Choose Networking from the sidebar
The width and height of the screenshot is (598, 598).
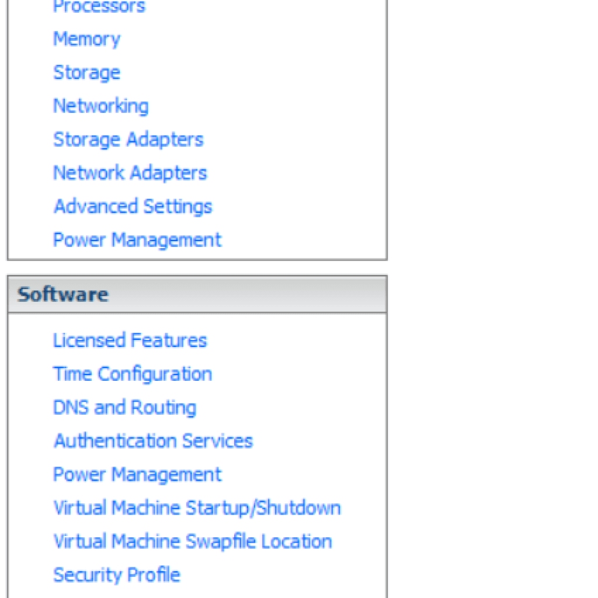tap(100, 106)
